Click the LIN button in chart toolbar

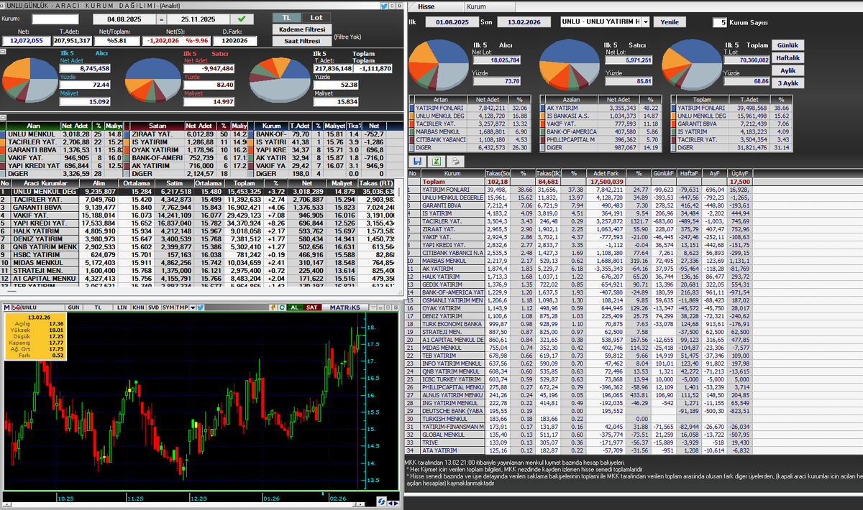(122, 307)
